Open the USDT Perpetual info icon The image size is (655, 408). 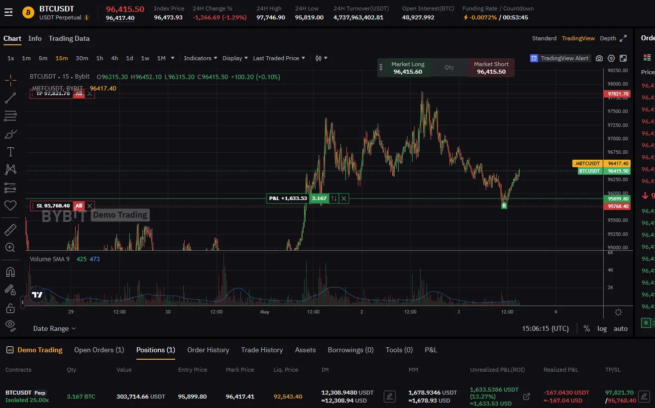click(x=87, y=17)
